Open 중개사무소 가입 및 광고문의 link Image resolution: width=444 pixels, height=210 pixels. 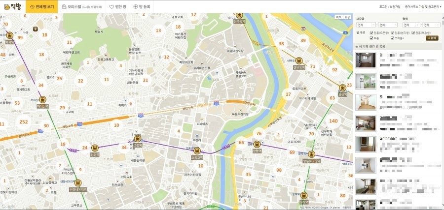click(423, 6)
